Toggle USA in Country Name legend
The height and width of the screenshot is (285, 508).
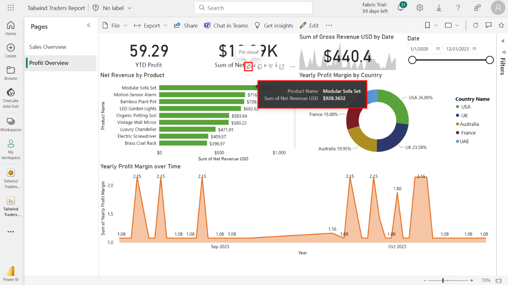465,107
